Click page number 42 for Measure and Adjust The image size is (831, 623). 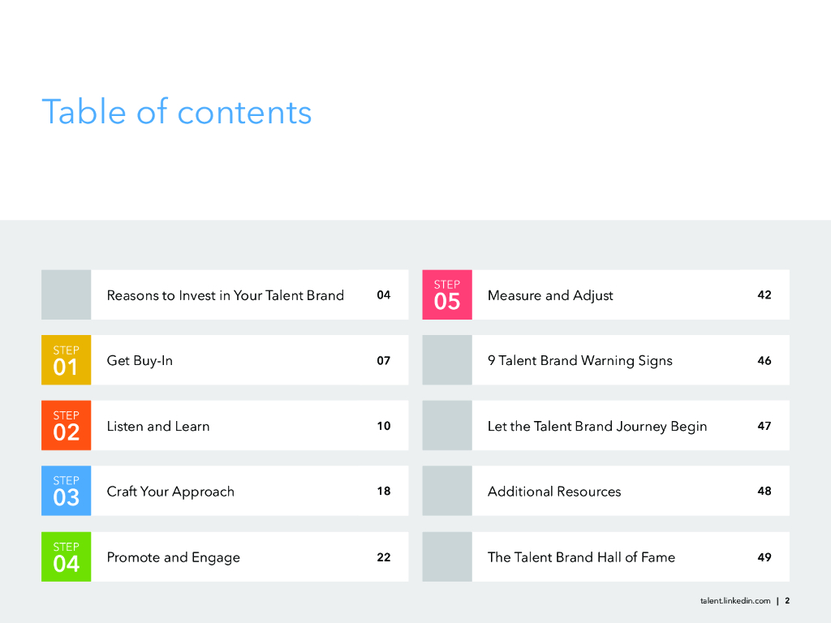click(x=764, y=295)
